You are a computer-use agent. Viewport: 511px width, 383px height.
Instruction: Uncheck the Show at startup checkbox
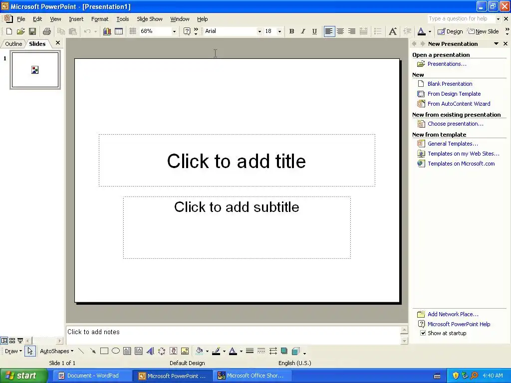[423, 333]
